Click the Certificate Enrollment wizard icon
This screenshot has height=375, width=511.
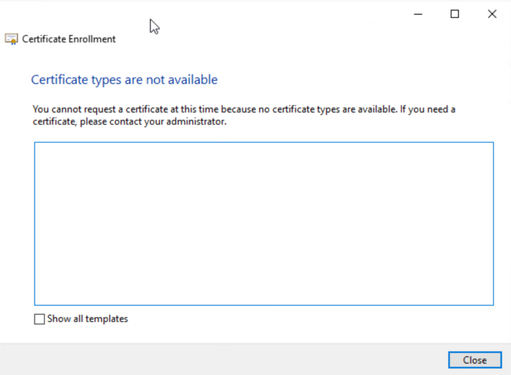(x=11, y=39)
